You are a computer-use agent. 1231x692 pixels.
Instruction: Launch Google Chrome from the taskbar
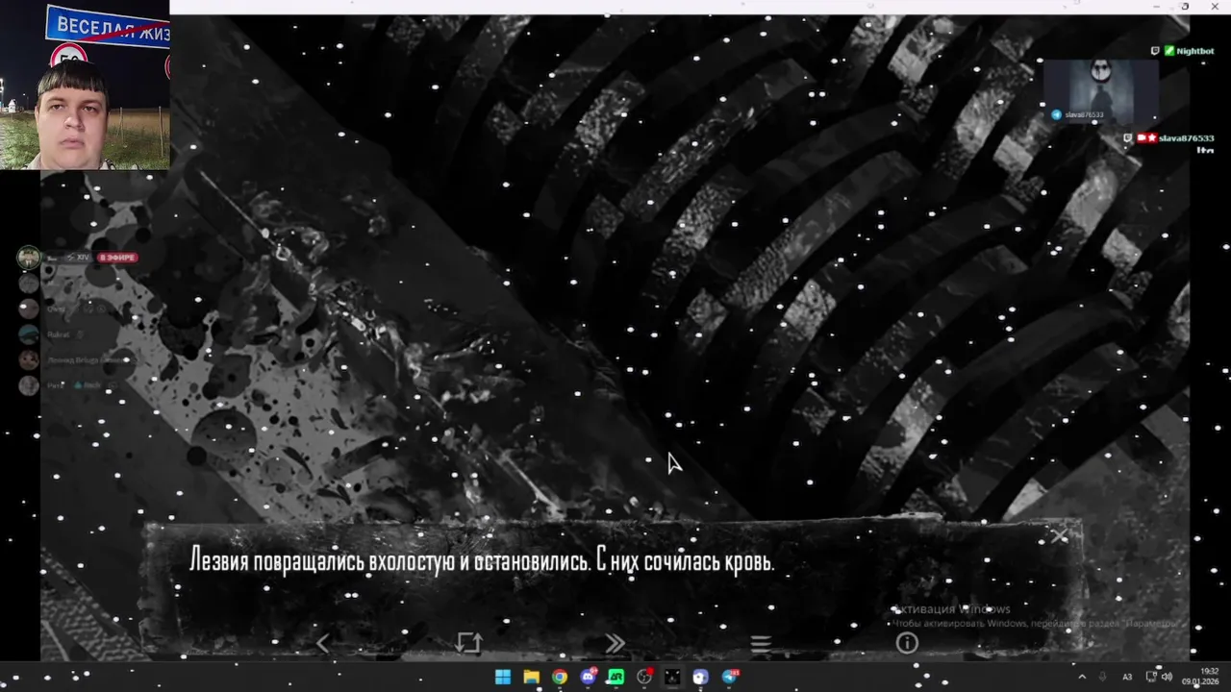point(560,677)
